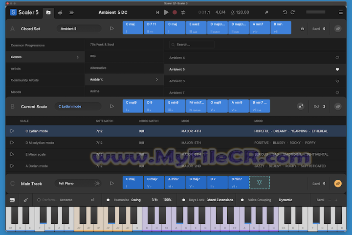Toggle the loop icon in transport

coord(183,12)
